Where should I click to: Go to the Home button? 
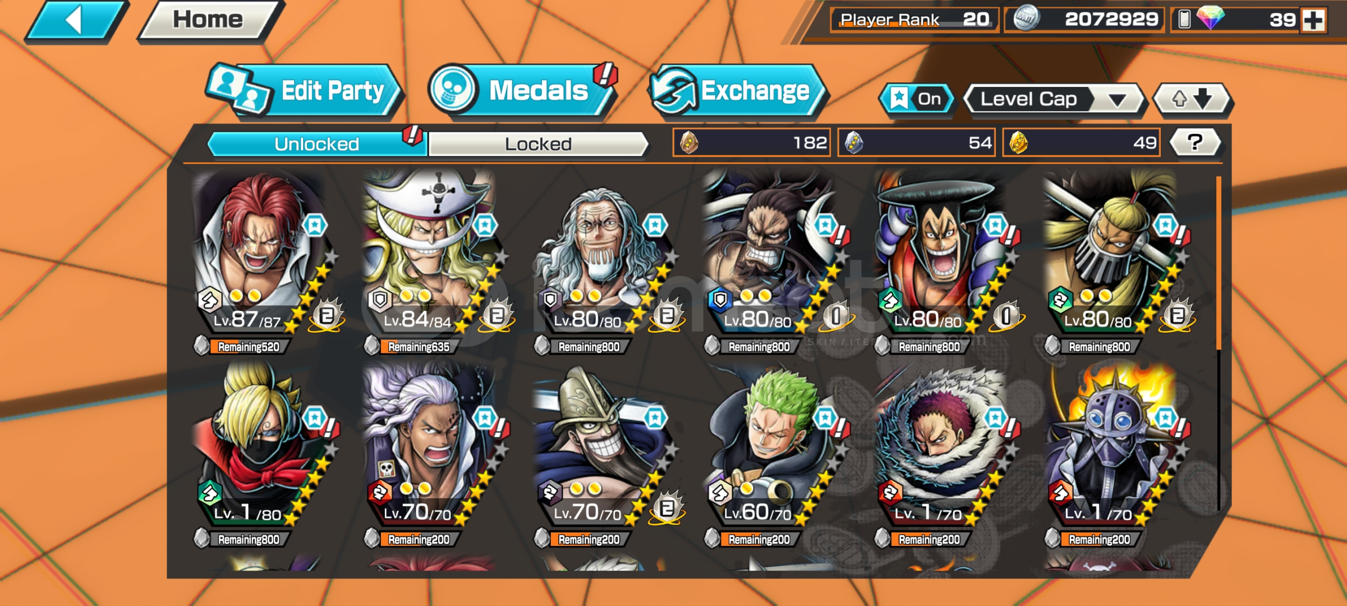209,20
